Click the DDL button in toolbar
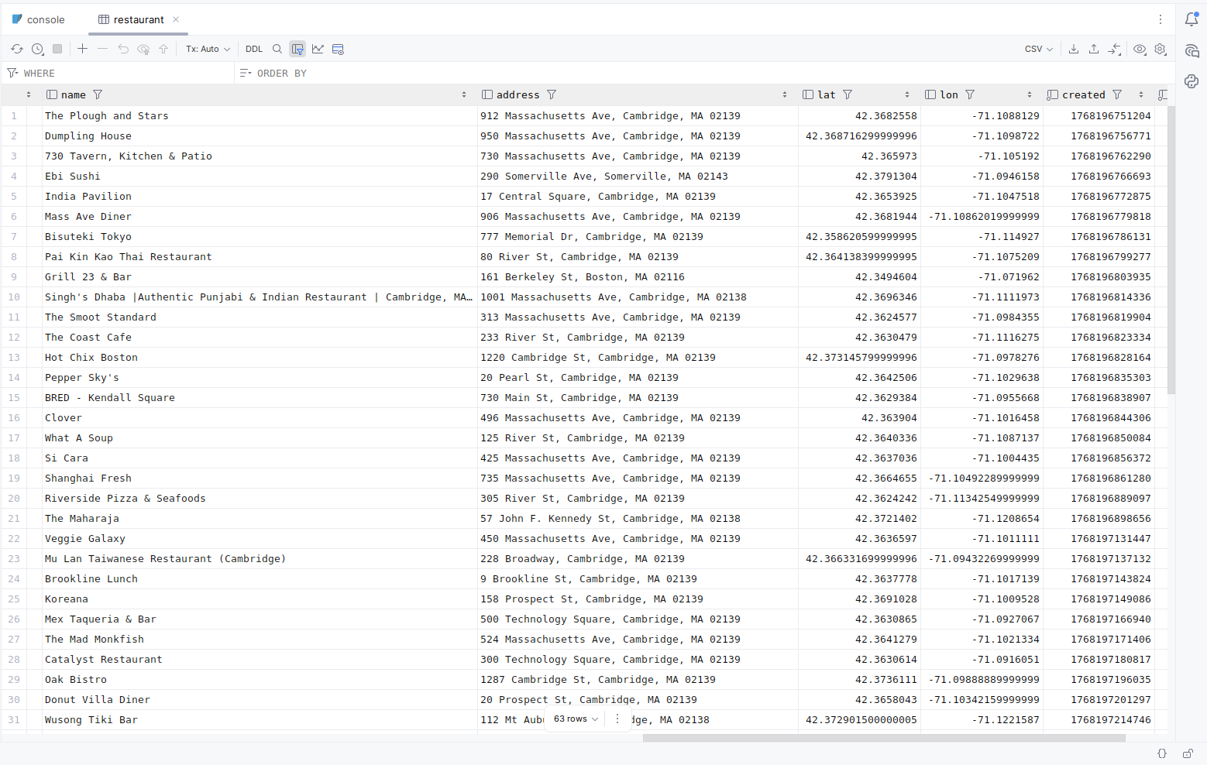Image resolution: width=1207 pixels, height=765 pixels. point(254,49)
